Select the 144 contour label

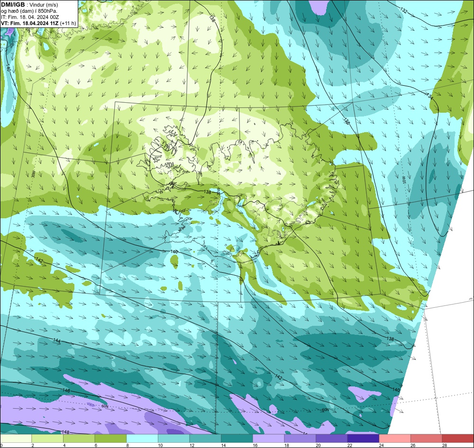point(57,340)
